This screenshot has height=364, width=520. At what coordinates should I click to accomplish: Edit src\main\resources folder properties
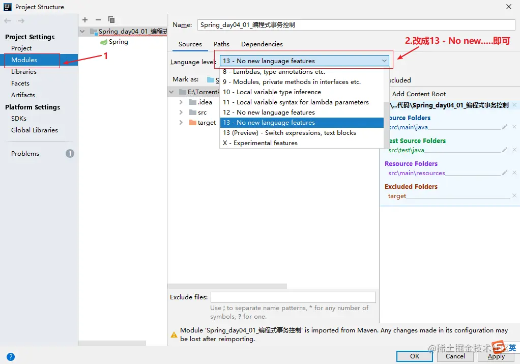504,173
